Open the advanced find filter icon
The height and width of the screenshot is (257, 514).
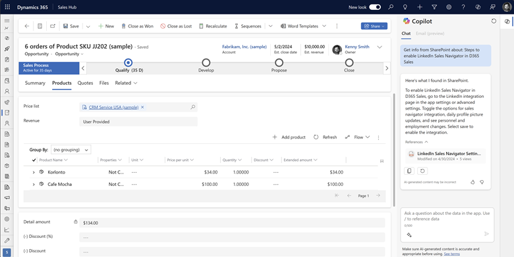434,7
